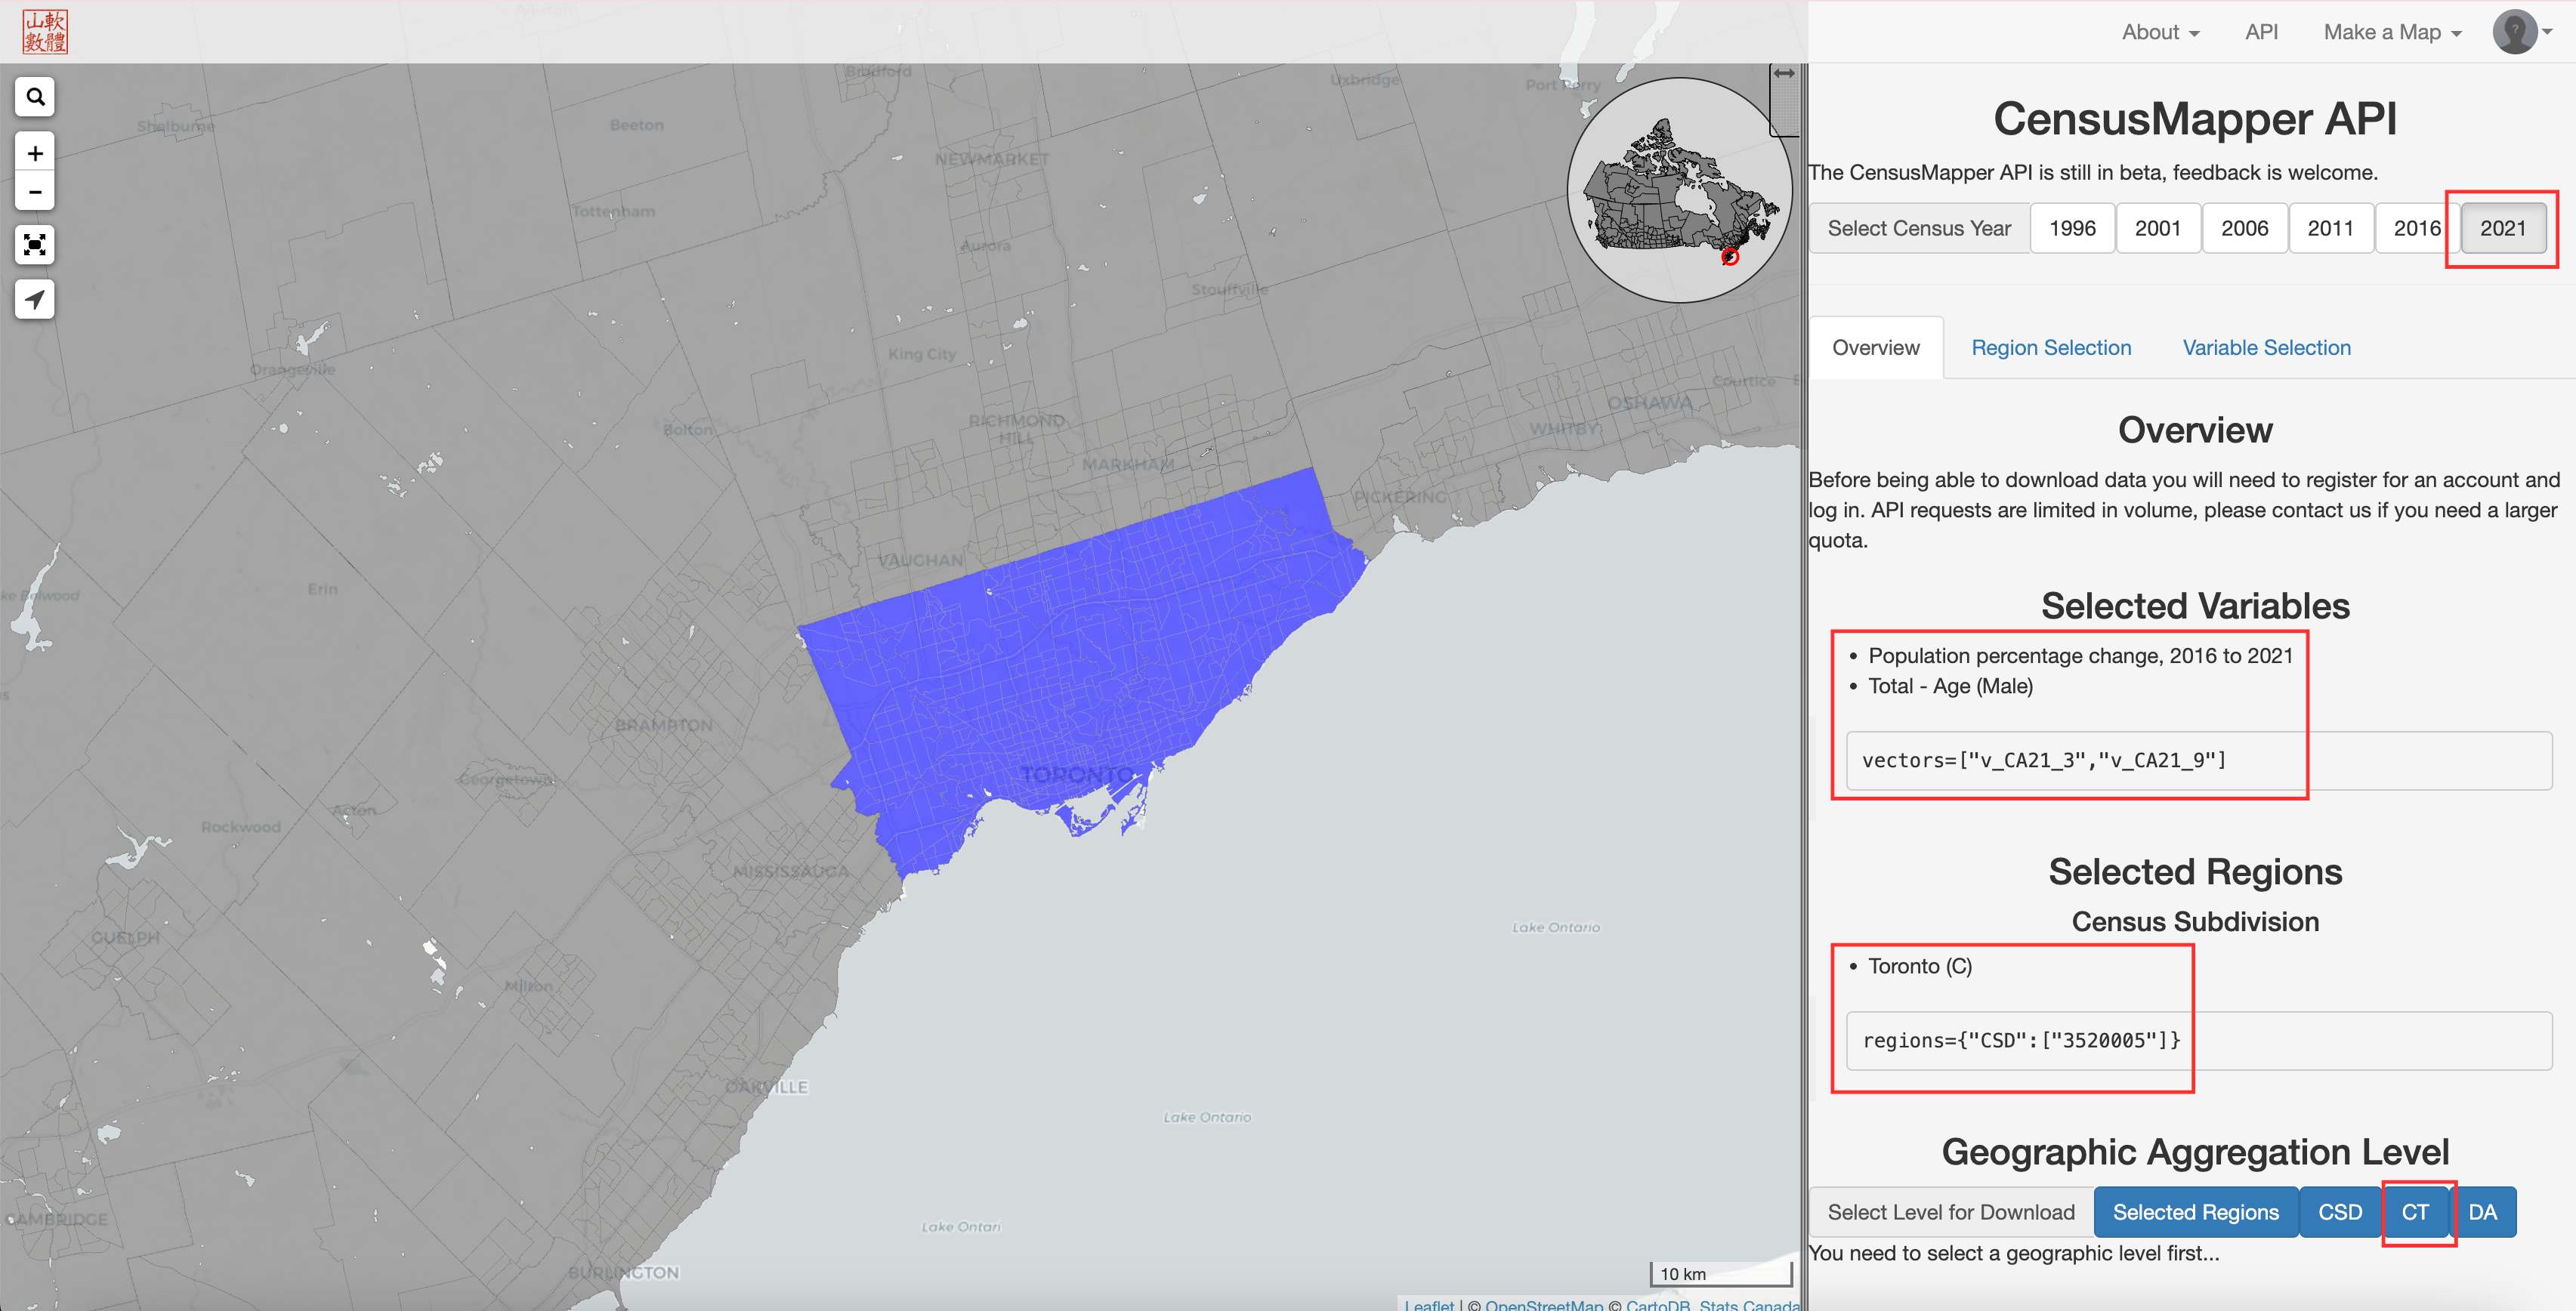Expand the About dropdown menu
This screenshot has width=2576, height=1311.
2160,32
